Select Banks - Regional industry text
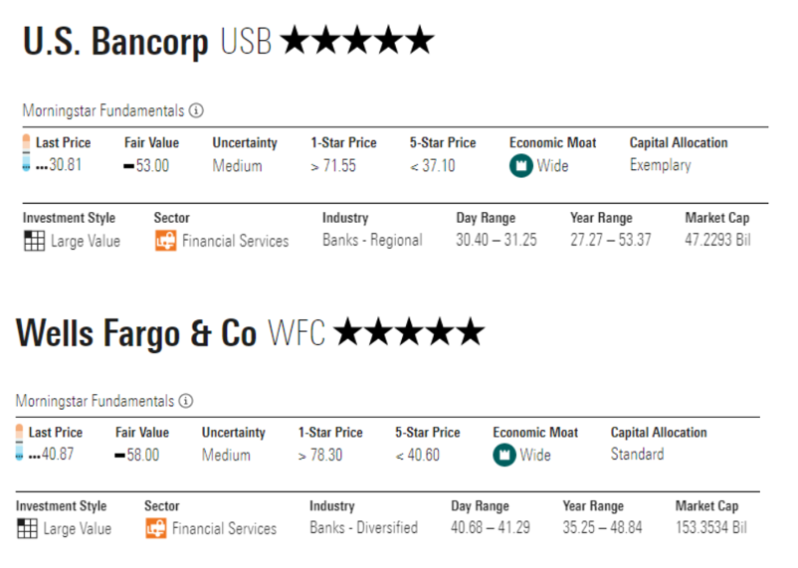This screenshot has height=568, width=798. point(372,241)
